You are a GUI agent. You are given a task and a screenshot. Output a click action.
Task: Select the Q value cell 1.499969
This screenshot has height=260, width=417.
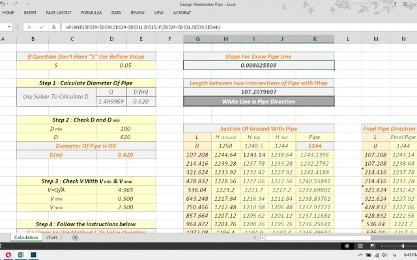click(111, 101)
